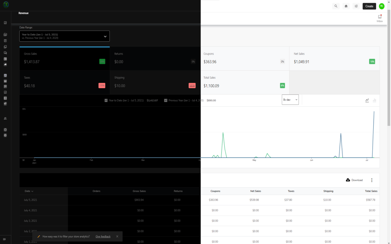Sort by the Taxes column header
Image resolution: width=391 pixels, height=244 pixels.
click(x=291, y=191)
